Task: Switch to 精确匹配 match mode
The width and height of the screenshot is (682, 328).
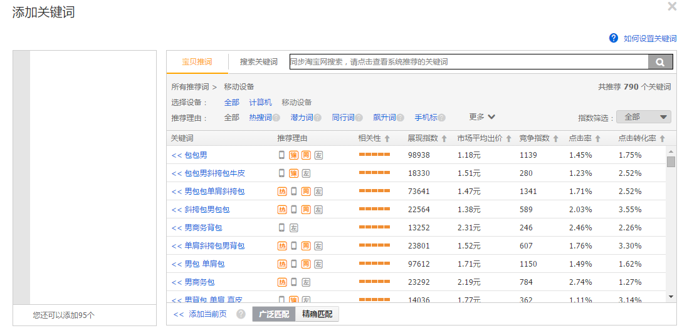Action: point(317,314)
